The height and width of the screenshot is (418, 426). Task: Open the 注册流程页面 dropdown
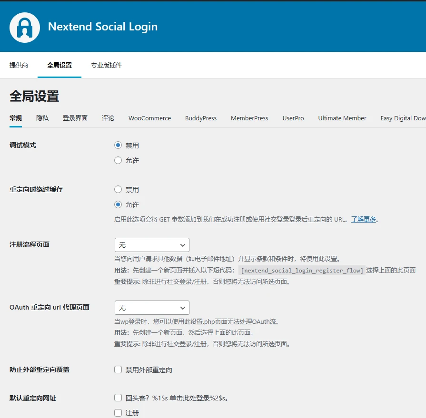point(151,244)
